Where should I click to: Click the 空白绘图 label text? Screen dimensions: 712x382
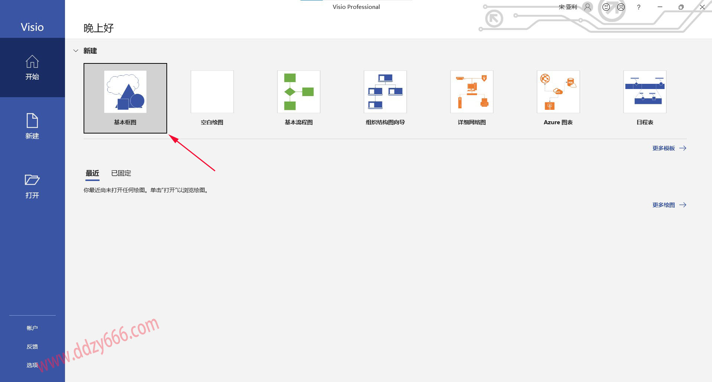(x=212, y=122)
